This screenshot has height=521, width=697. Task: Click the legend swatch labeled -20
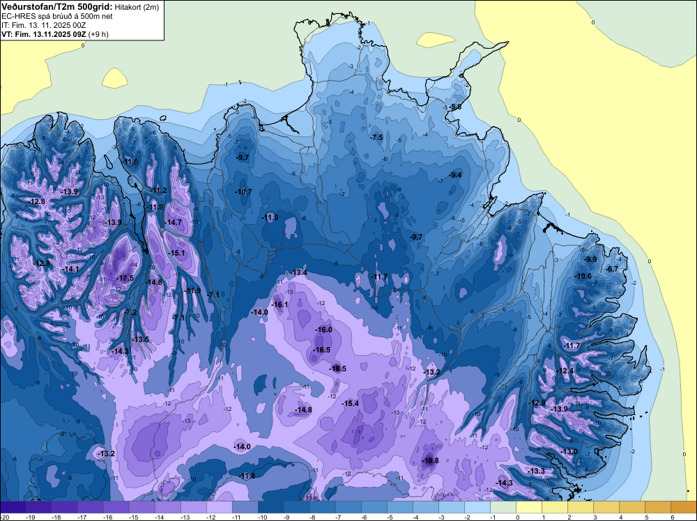[x=13, y=507]
